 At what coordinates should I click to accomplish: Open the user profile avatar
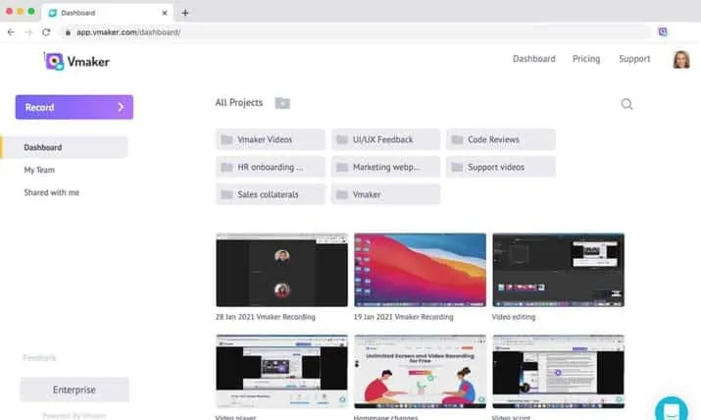click(x=681, y=60)
